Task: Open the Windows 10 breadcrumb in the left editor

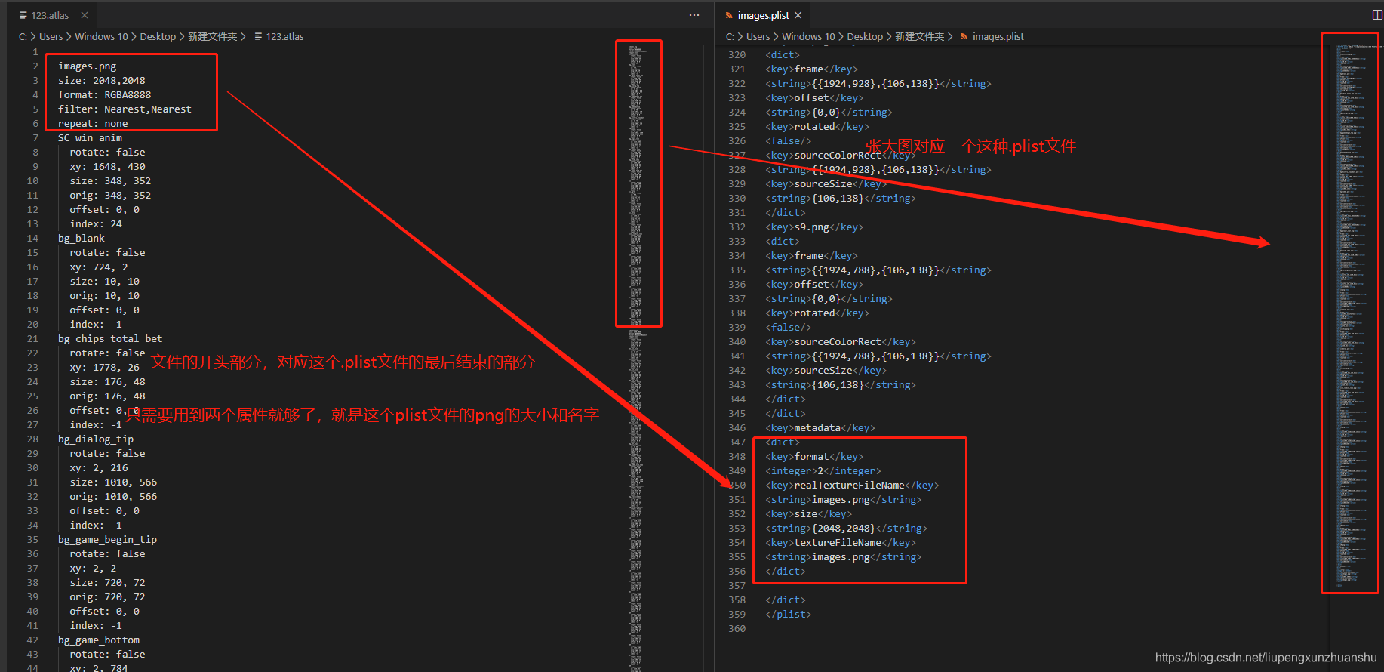Action: [x=101, y=36]
